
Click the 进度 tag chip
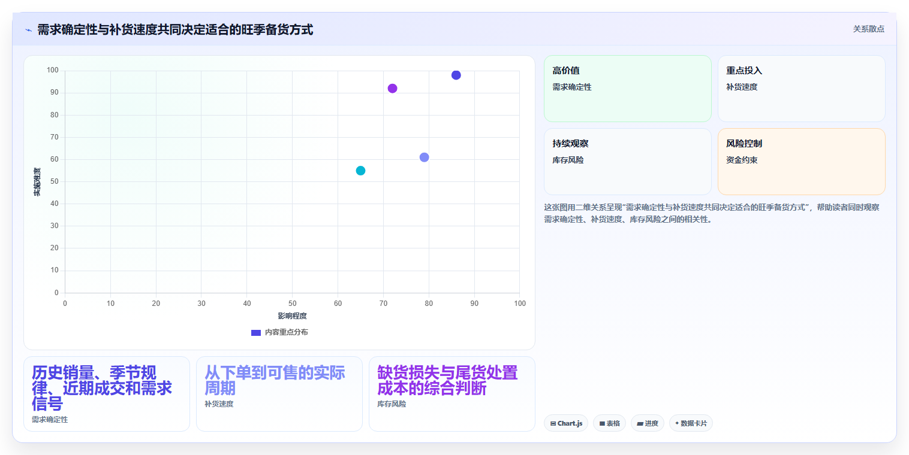648,423
